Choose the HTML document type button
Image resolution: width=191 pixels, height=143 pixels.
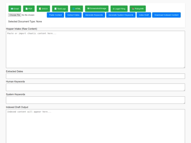click(x=76, y=8)
